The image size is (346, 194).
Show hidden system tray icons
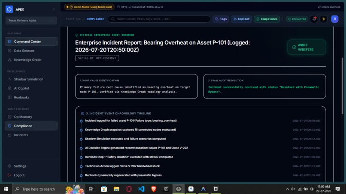pos(287,189)
